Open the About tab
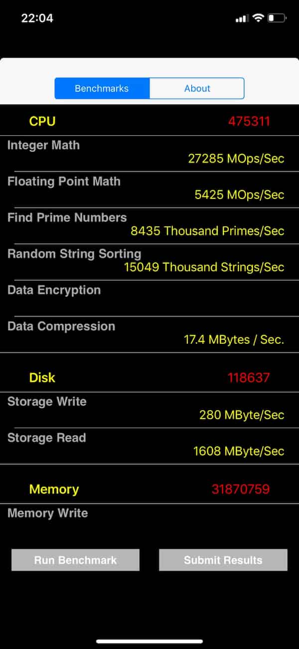This screenshot has height=649, width=299. pyautogui.click(x=197, y=88)
